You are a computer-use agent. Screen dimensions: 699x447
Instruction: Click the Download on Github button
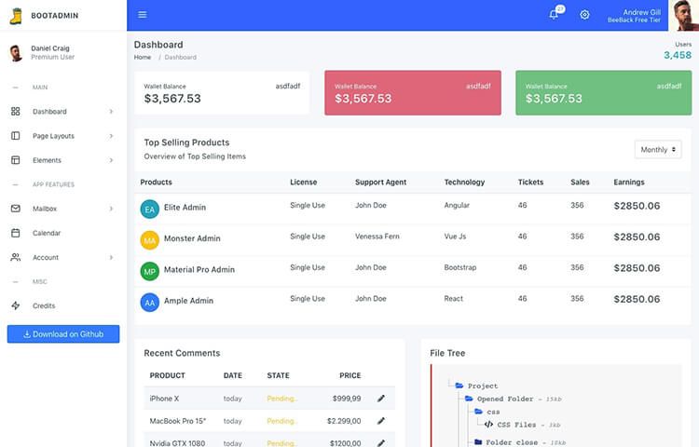click(x=63, y=334)
